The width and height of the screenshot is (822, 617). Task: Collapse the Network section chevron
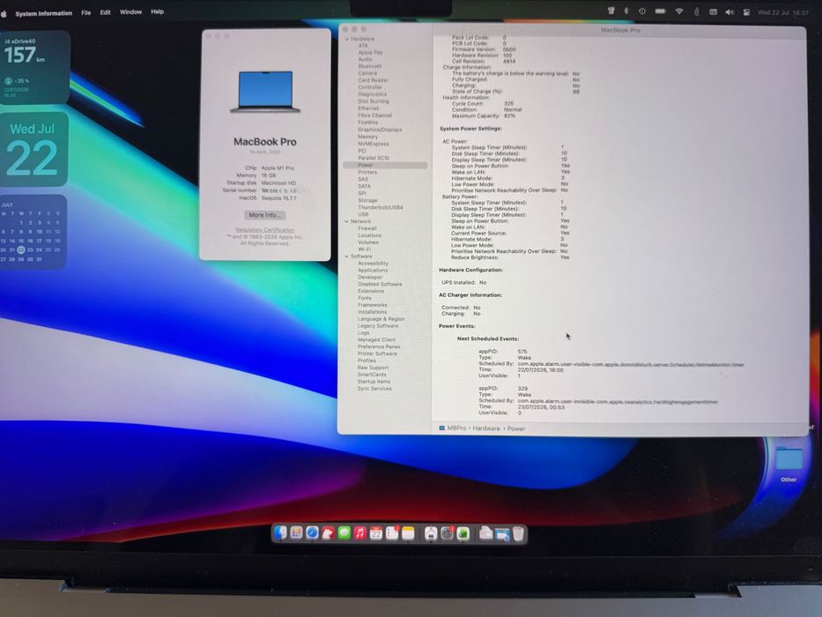[346, 221]
